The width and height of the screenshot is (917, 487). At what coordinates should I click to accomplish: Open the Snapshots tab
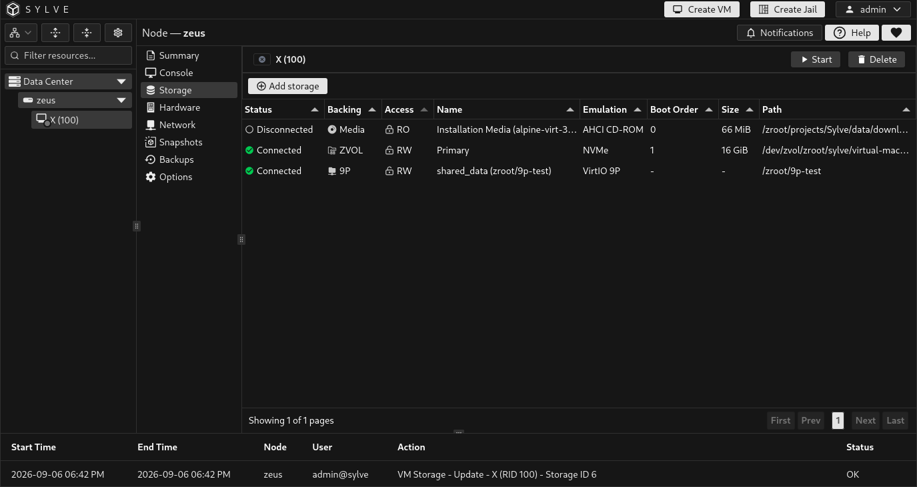click(189, 142)
